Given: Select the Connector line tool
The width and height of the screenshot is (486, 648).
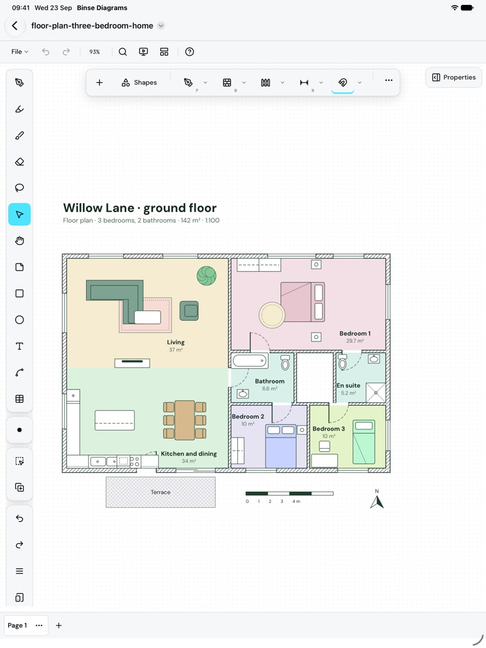Looking at the screenshot, I should pos(19,373).
